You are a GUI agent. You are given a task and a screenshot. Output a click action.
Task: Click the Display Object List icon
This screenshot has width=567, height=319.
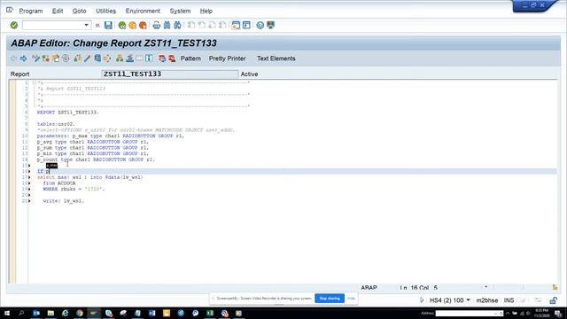tap(120, 58)
